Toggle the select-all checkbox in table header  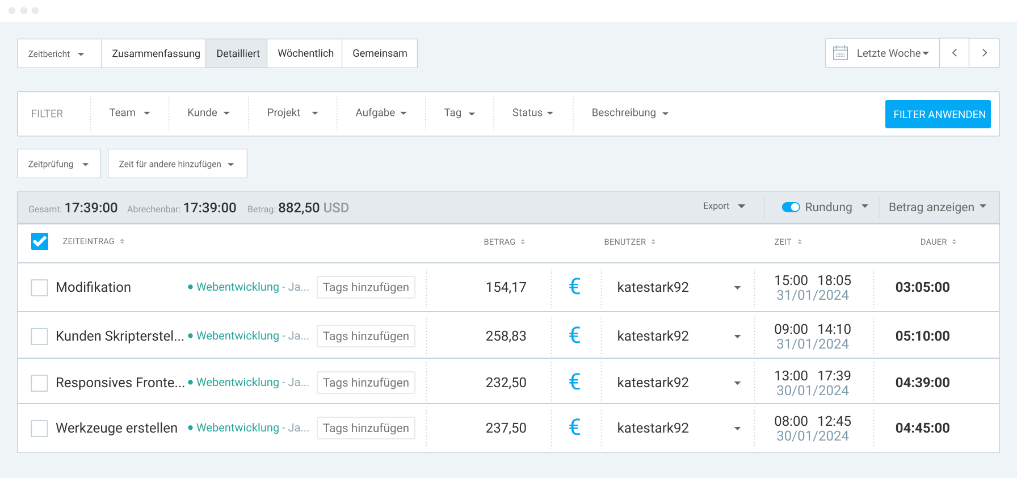tap(40, 241)
